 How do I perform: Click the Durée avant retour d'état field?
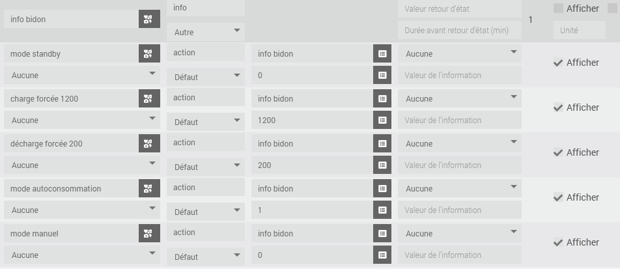460,30
